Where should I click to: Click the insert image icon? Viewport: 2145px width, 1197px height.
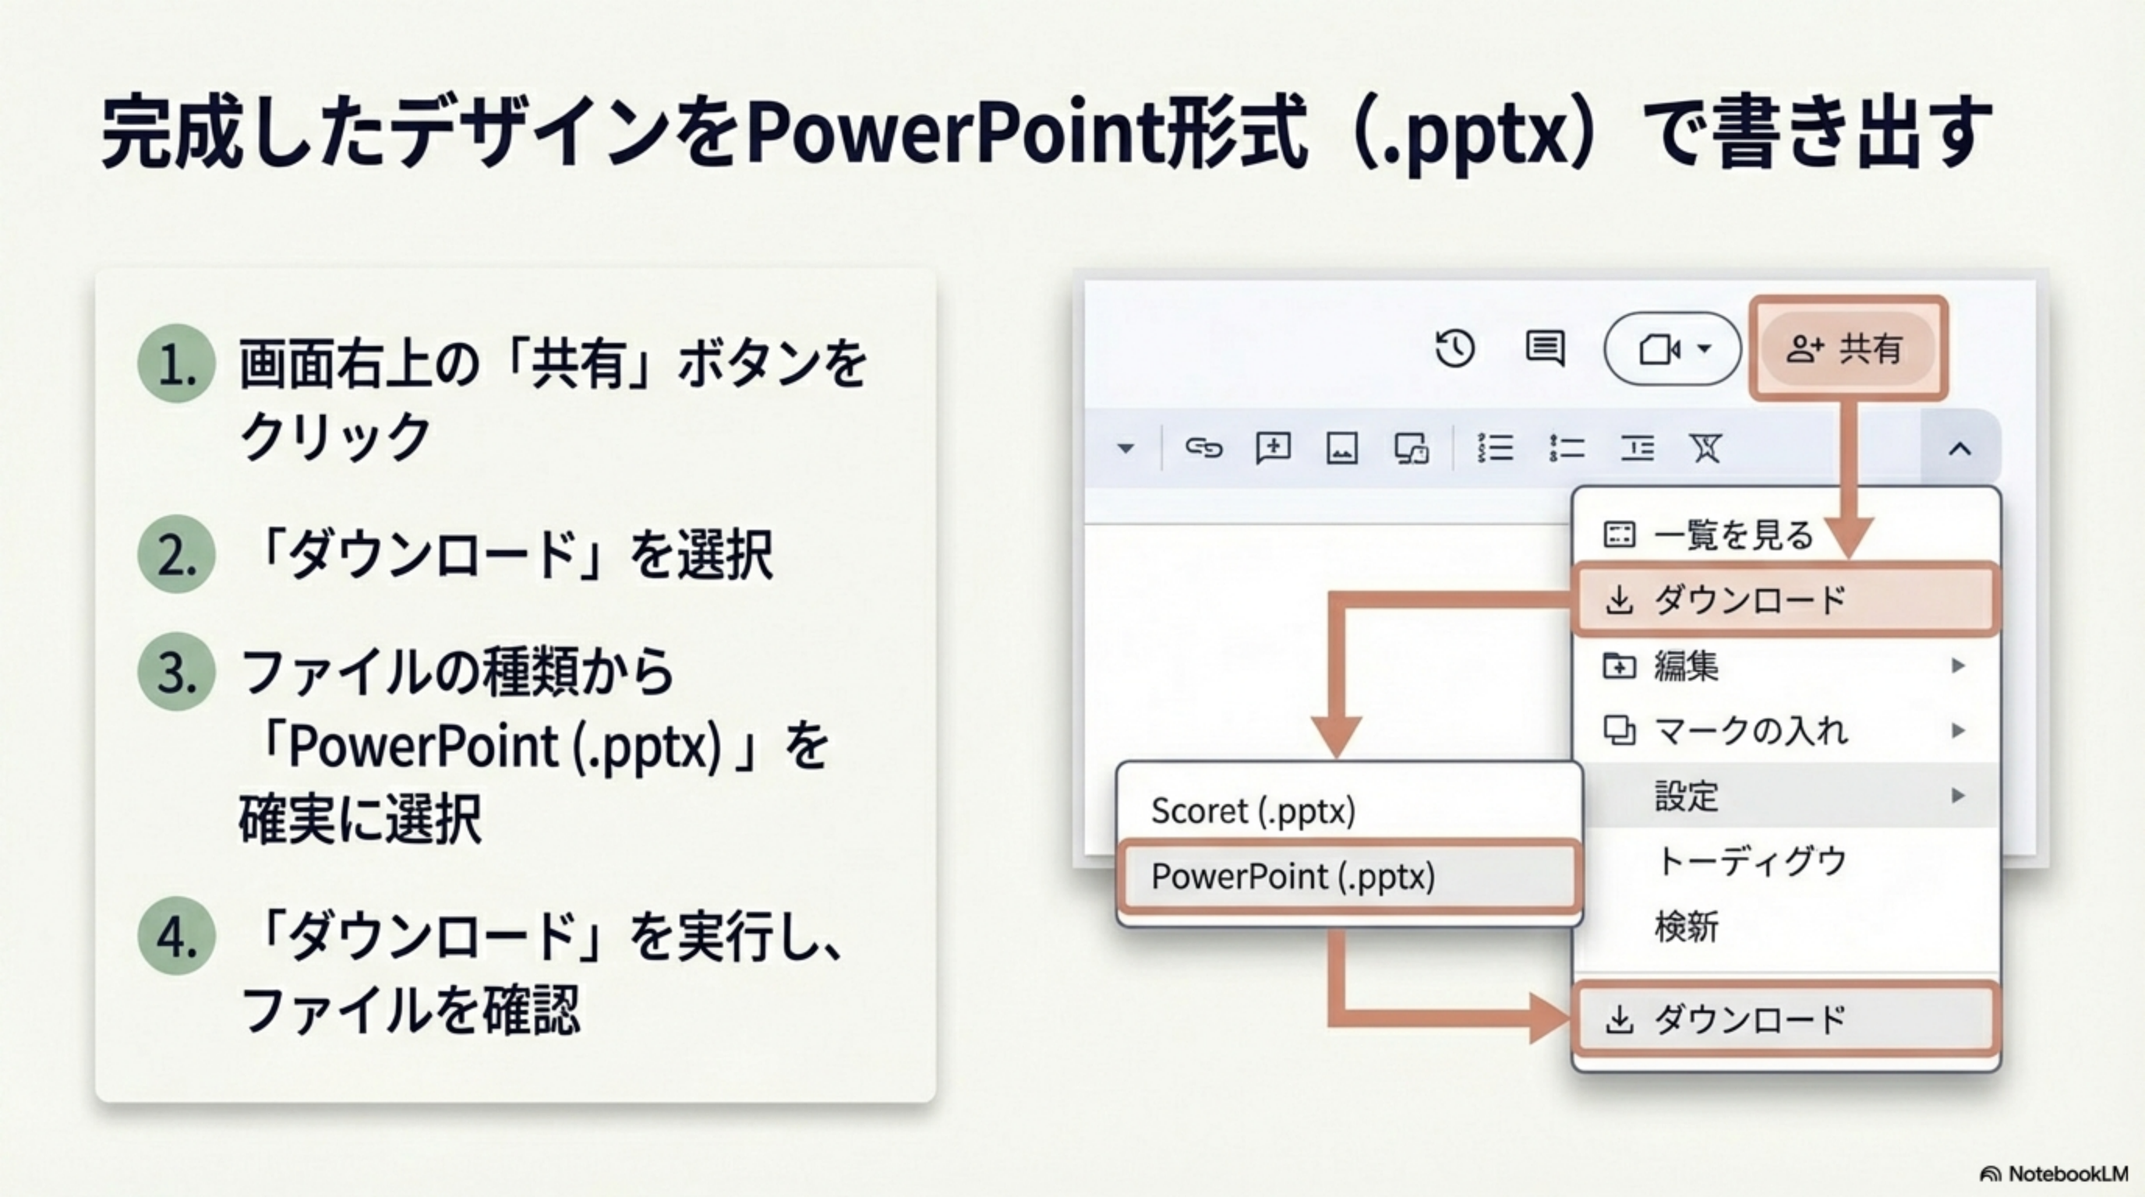(x=1341, y=450)
